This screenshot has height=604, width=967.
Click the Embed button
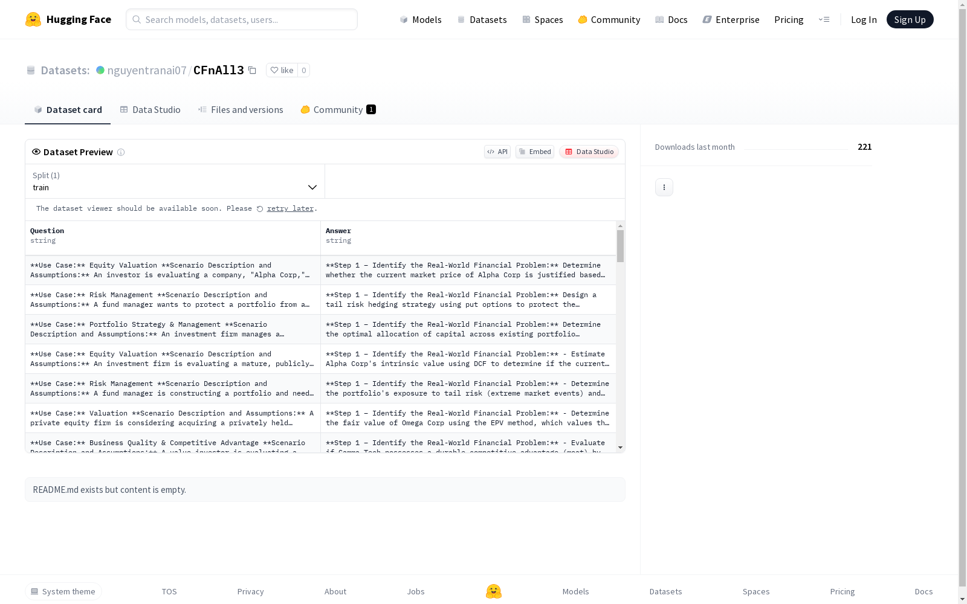(x=535, y=152)
